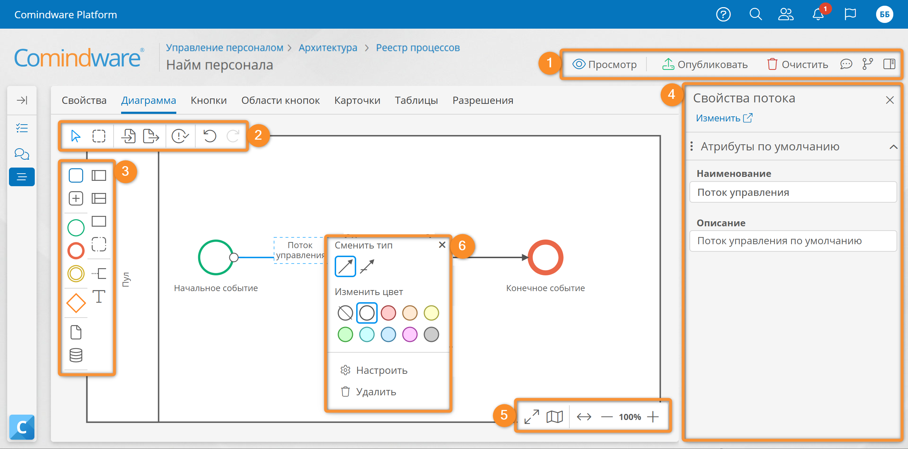Image resolution: width=908 pixels, height=449 pixels.
Task: Pick the orange gateway diamond
Action: 76,303
